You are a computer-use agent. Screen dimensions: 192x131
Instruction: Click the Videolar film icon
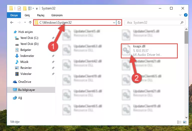pyautogui.click(x=17, y=74)
